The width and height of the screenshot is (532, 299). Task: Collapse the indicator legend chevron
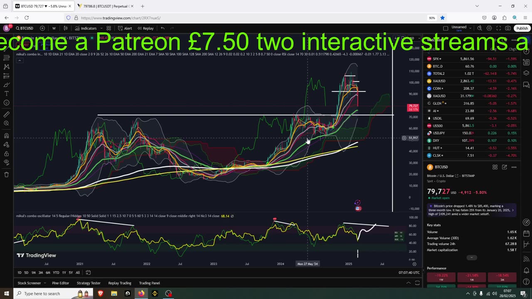tap(19, 61)
